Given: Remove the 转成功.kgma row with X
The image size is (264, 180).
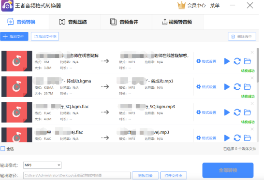Looking at the screenshot, I should pos(252,78).
